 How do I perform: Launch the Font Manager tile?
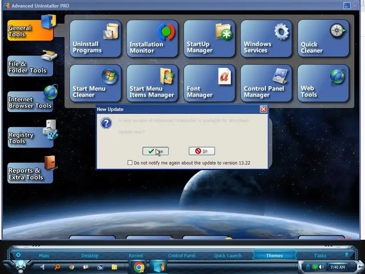point(209,83)
